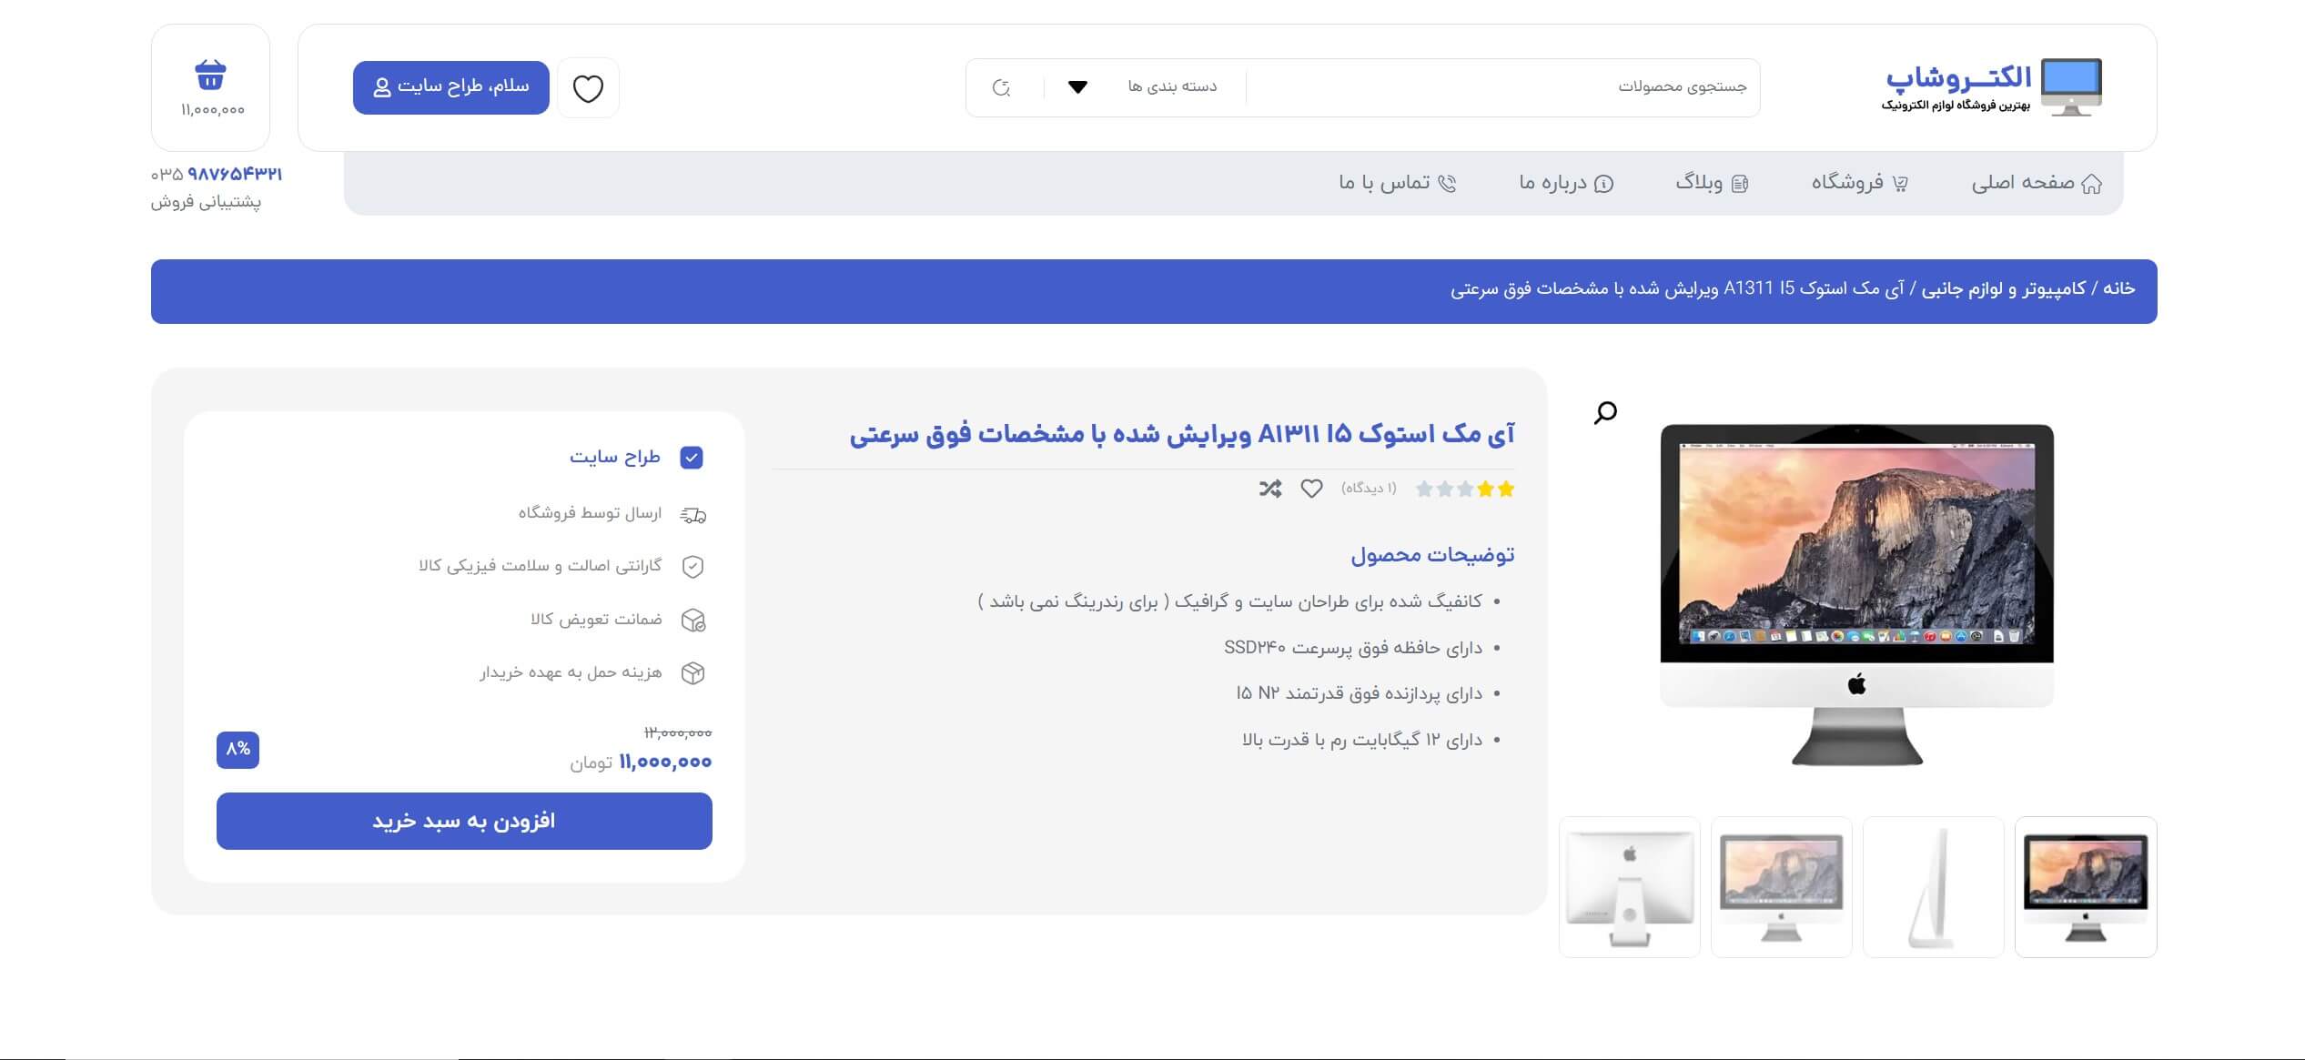Open the درباره ما menu item
Screen dimensions: 2305x1060
tap(1566, 183)
